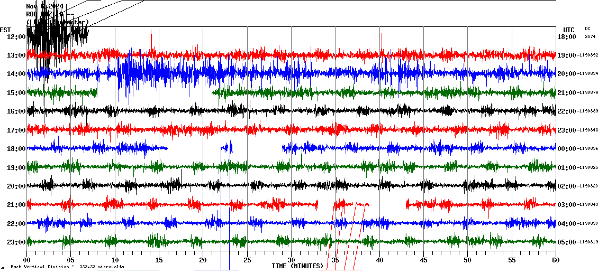Click the 10 minute axis tick label
Viewport: 598px width, 274px height.
[x=115, y=260]
